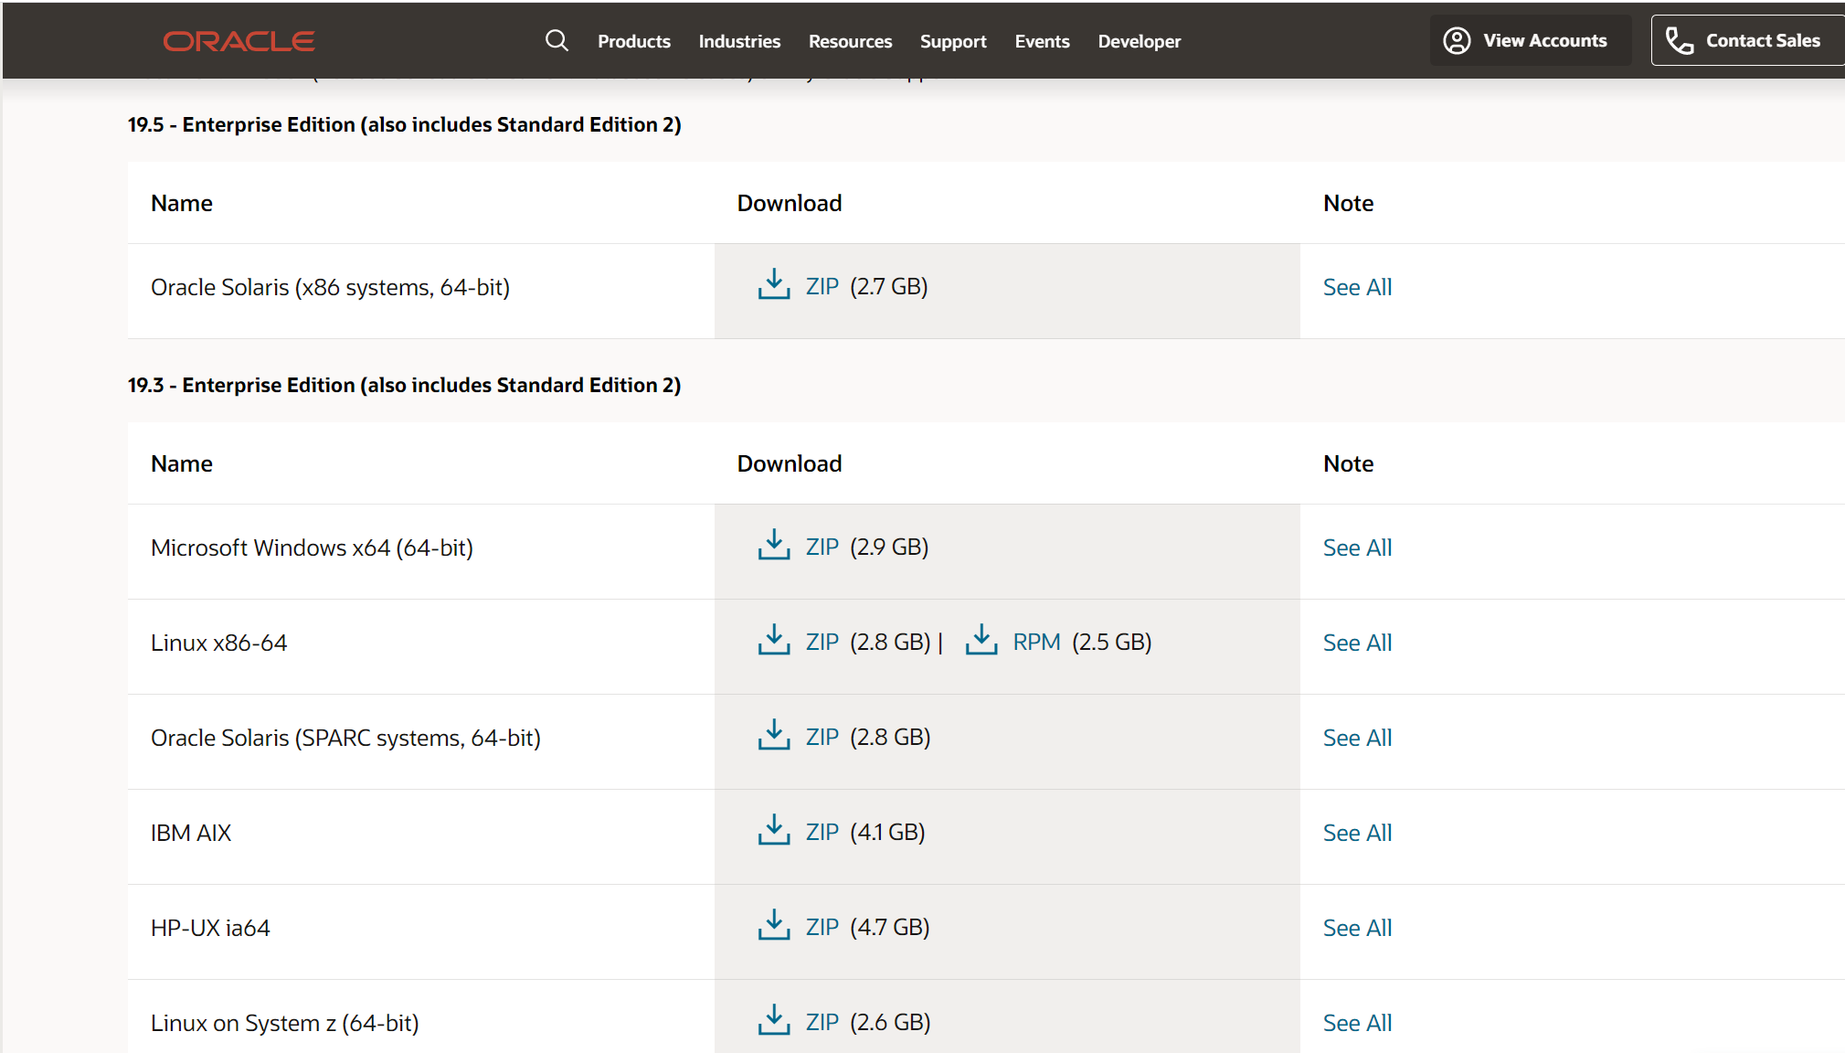Click the search magnifier icon
Image resolution: width=1845 pixels, height=1053 pixels.
coord(557,40)
